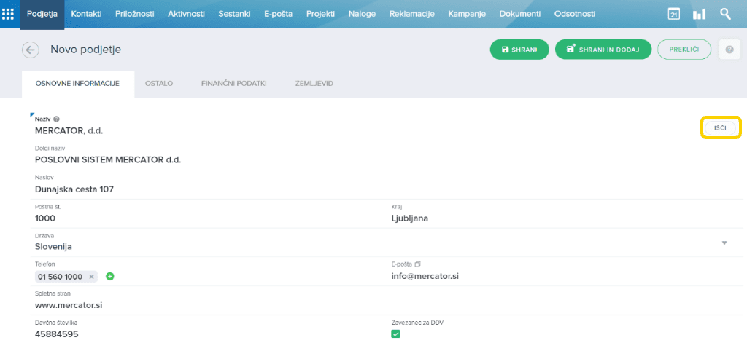Open the Kampanje menu

(x=467, y=14)
